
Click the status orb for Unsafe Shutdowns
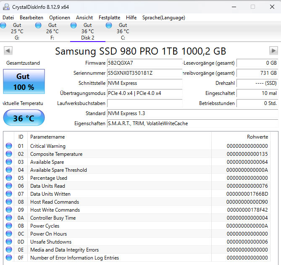coord(9,241)
